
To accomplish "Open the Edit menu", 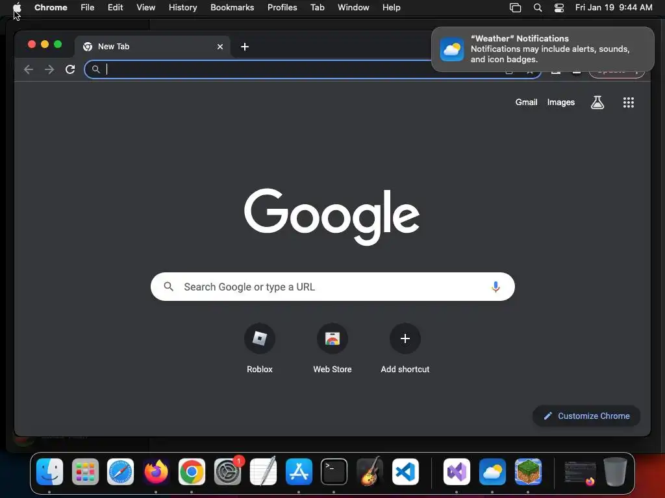I will click(116, 7).
